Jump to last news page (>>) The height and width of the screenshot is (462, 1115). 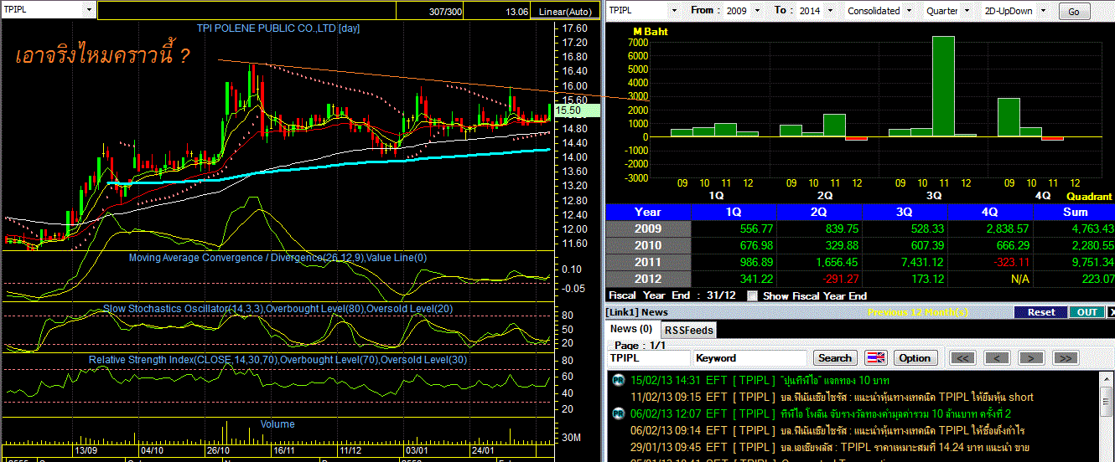coord(1065,357)
